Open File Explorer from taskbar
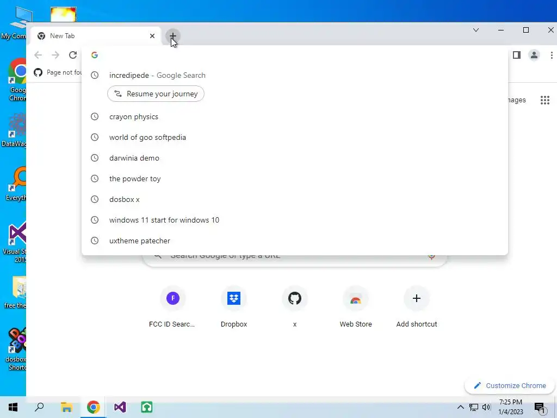 click(66, 407)
